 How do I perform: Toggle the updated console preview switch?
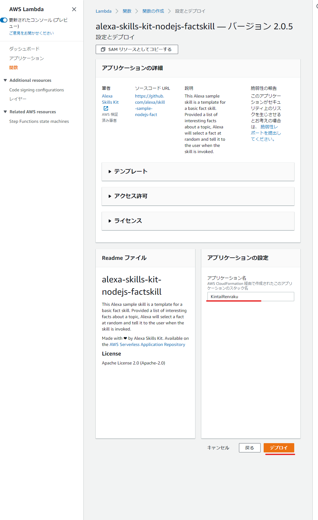tap(4, 20)
